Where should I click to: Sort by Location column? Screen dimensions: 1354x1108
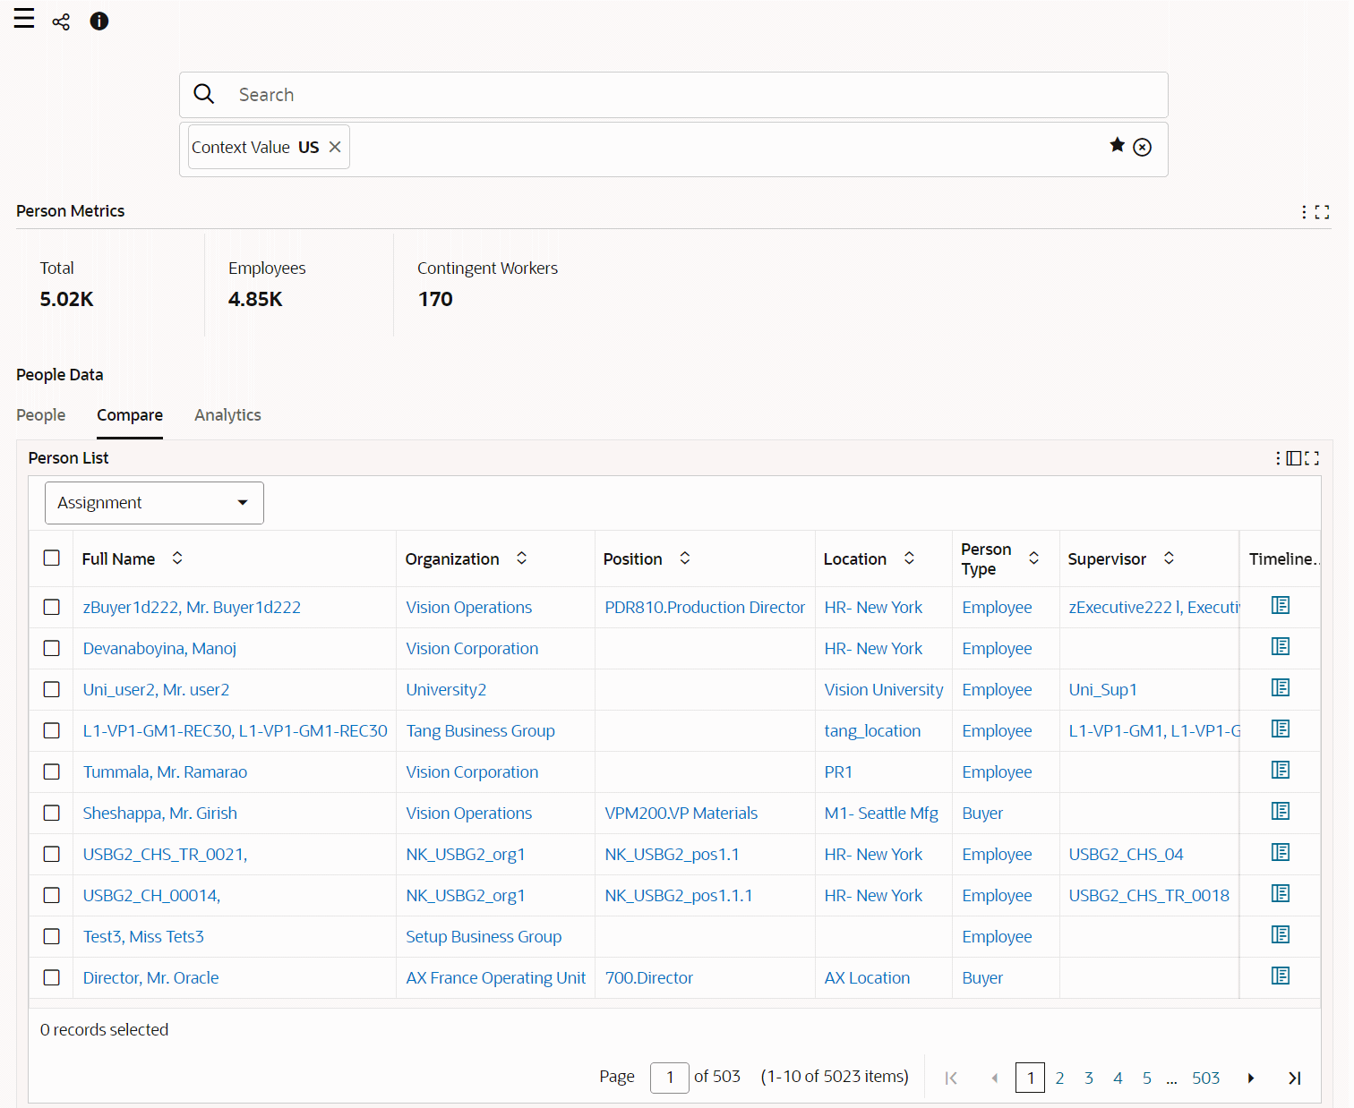(x=909, y=558)
